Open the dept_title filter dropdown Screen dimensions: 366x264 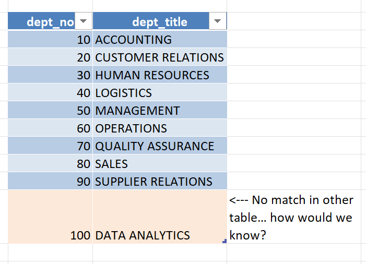pyautogui.click(x=217, y=21)
